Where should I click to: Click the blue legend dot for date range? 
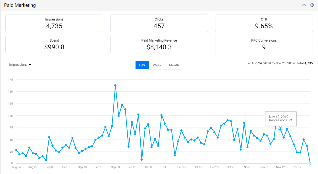[249, 64]
